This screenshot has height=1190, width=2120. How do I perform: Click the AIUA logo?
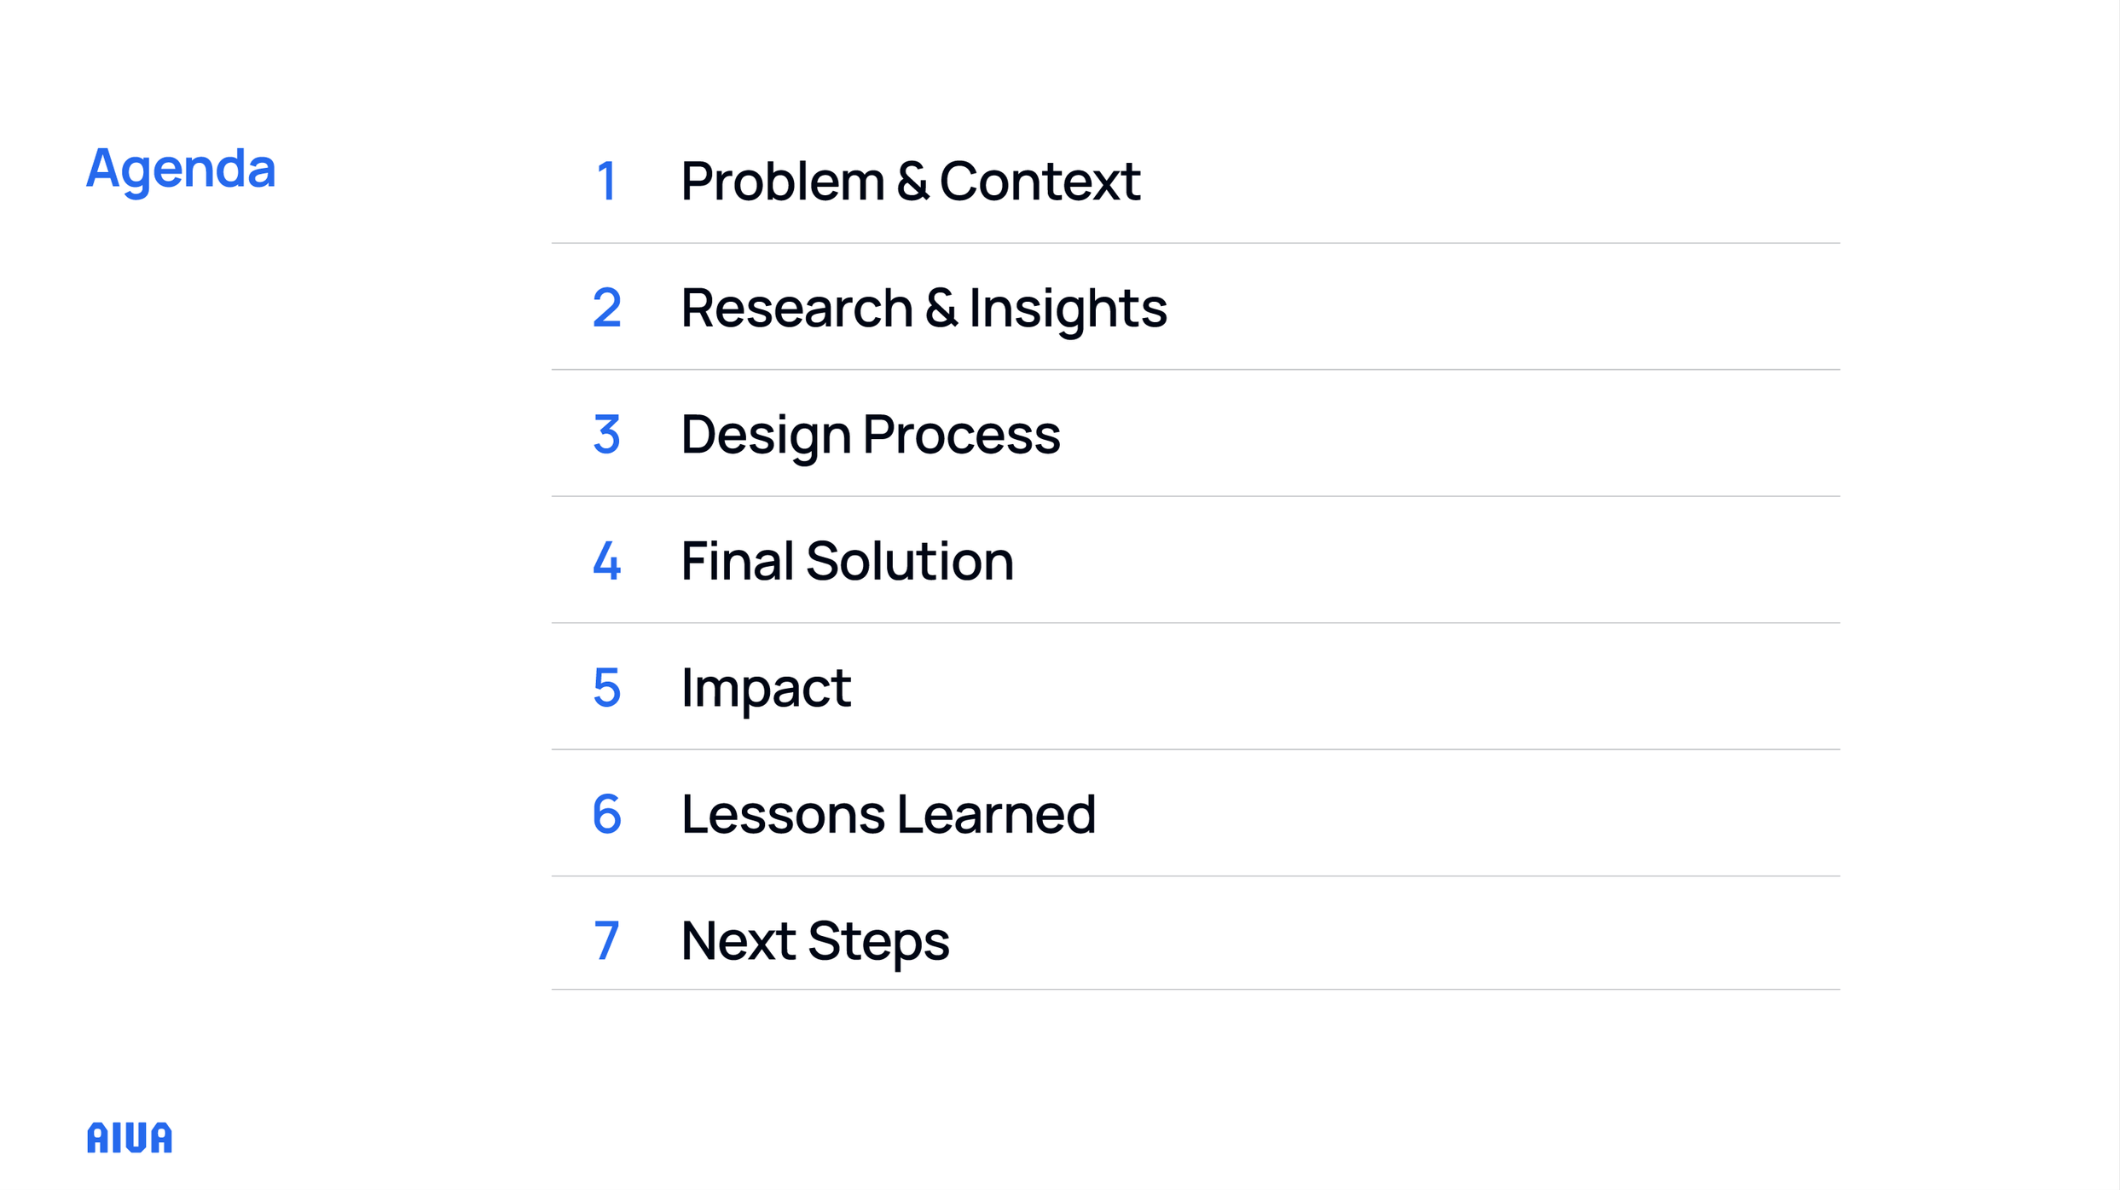point(130,1138)
